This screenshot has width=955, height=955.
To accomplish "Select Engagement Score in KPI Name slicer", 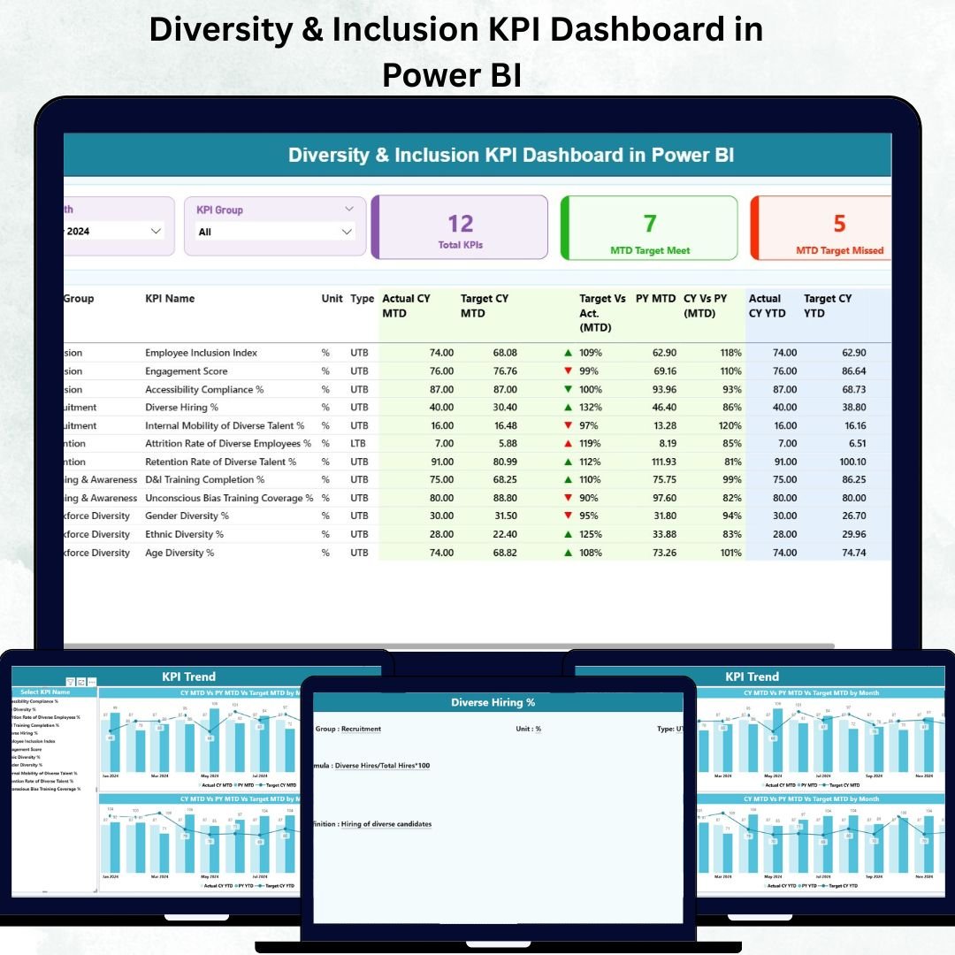I will pyautogui.click(x=35, y=749).
